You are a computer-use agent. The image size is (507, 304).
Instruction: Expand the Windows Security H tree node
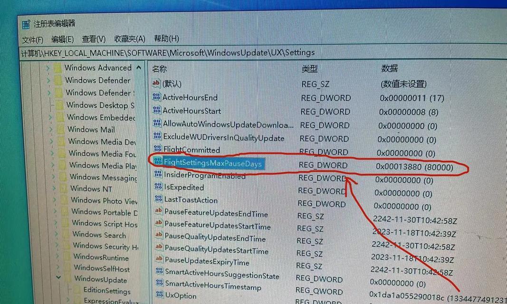coord(57,246)
